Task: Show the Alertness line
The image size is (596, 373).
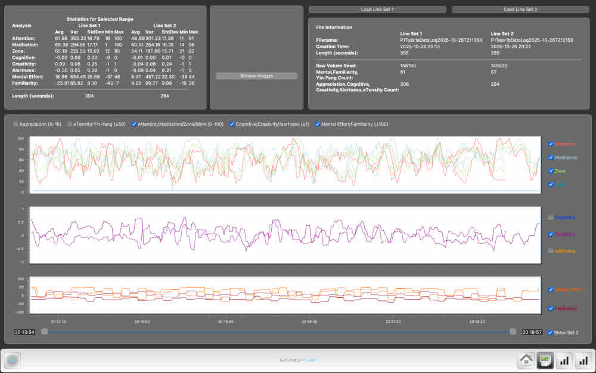Action: pyautogui.click(x=551, y=251)
